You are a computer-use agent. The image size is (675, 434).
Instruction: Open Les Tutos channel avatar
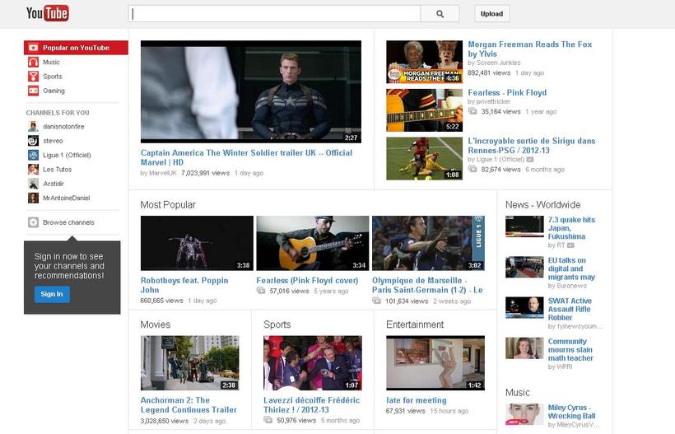(x=33, y=169)
